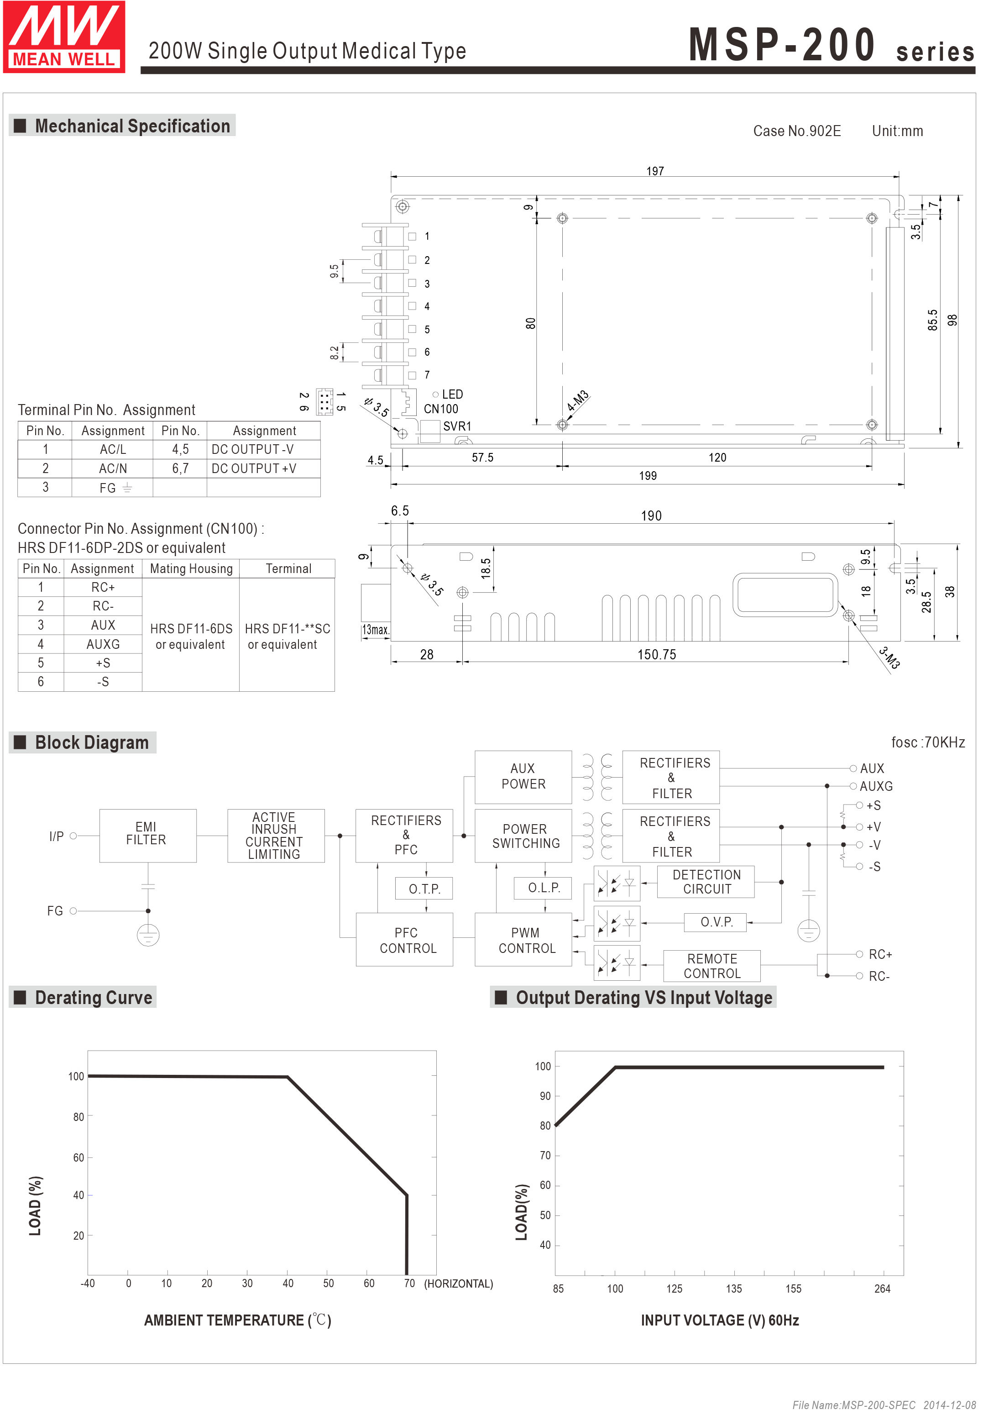This screenshot has height=1415, width=994.
Task: Click the 'PWM CONTROL' block
Action: (523, 940)
